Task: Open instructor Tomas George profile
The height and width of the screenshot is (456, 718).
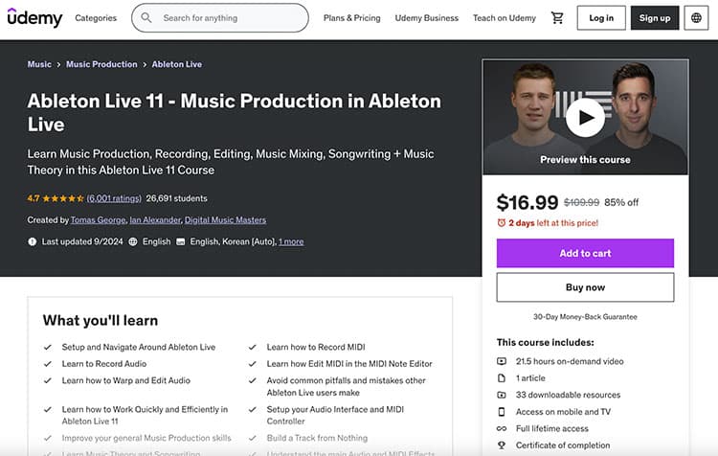Action: pos(98,220)
